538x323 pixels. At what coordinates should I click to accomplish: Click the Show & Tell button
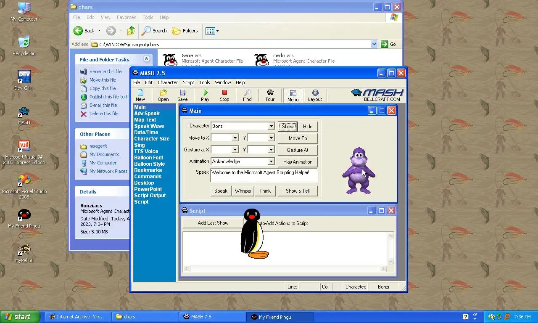click(298, 191)
